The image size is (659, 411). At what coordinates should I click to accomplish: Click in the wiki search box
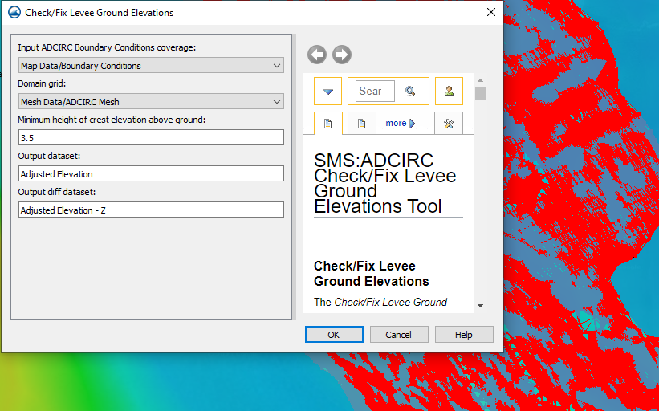coord(375,92)
